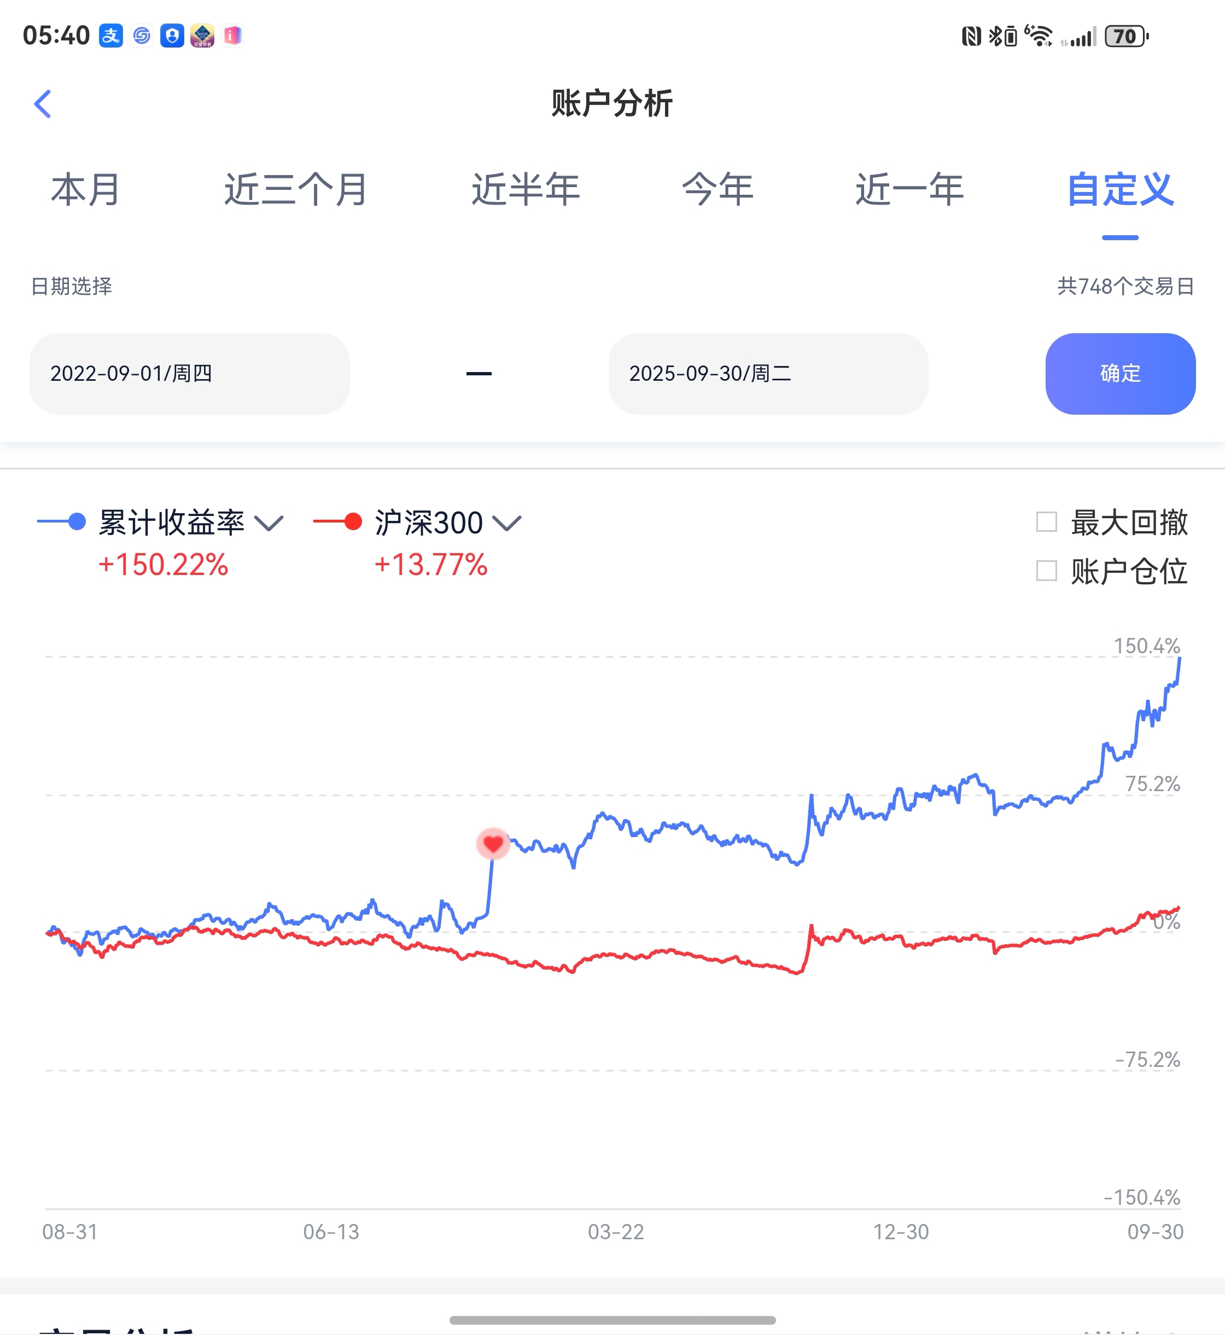Enable the 最大回撤 checkbox
This screenshot has height=1335, width=1225.
coord(1046,522)
